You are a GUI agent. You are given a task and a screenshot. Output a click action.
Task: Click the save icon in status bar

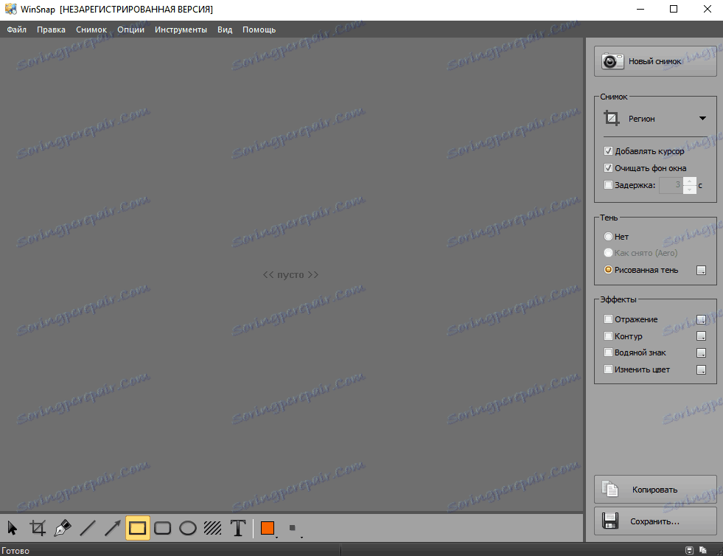point(689,550)
